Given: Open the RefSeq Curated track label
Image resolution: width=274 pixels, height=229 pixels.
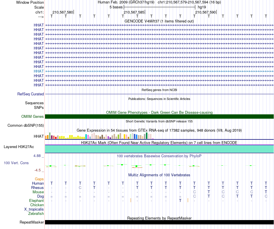Looking at the screenshot, I should click(x=31, y=94).
